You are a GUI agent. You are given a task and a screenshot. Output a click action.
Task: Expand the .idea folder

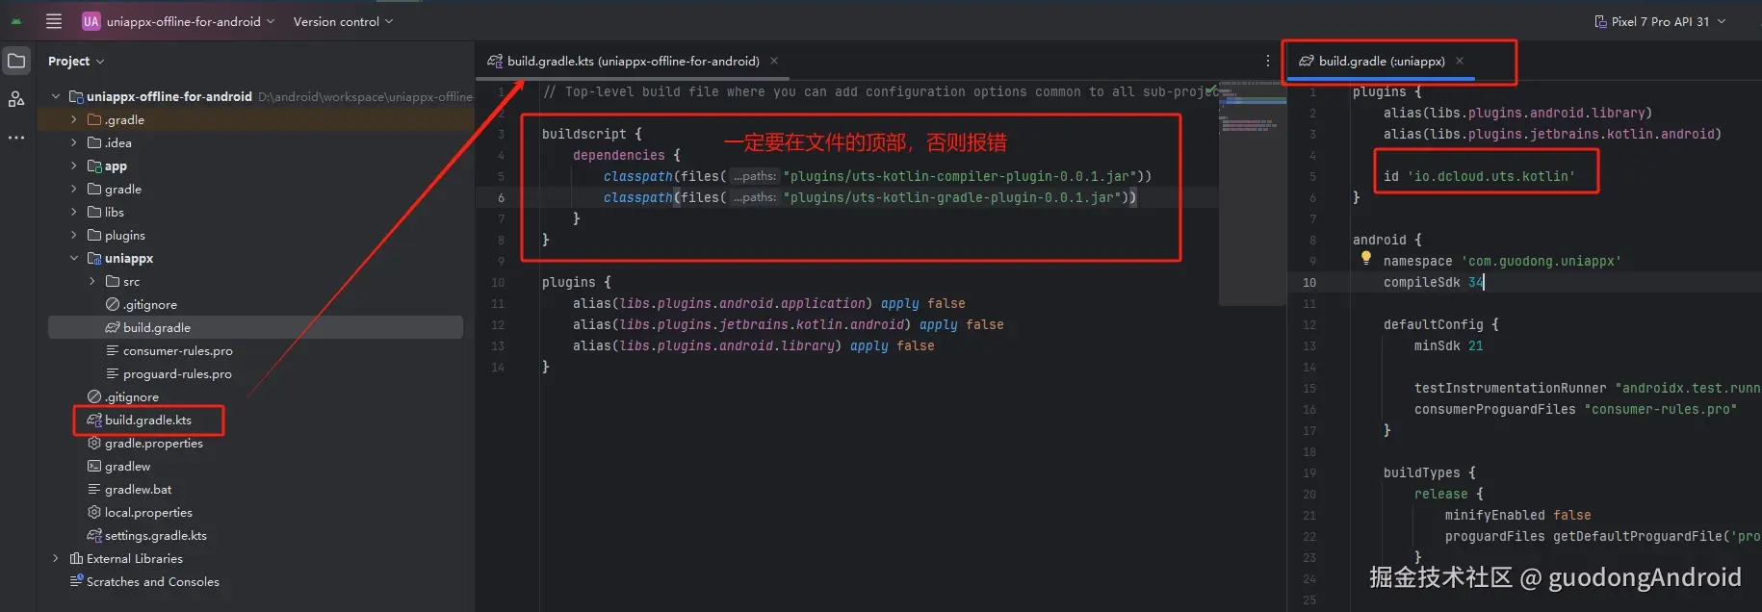pyautogui.click(x=74, y=142)
